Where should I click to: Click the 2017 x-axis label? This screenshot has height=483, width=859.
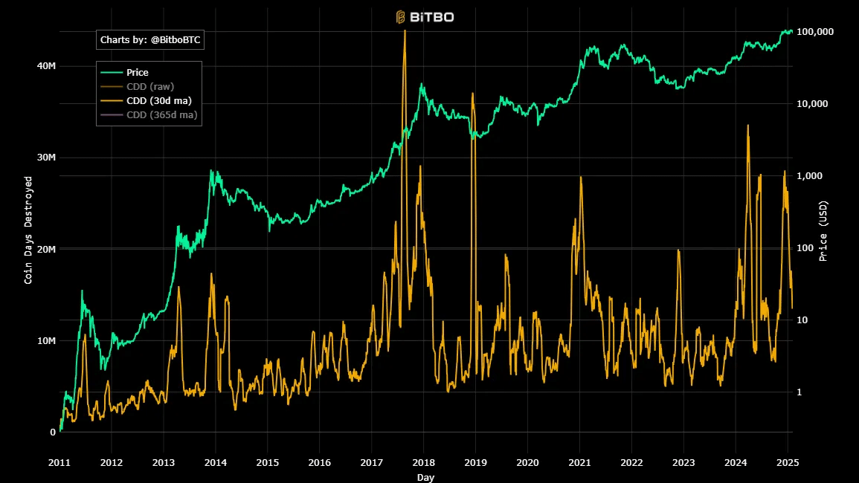371,463
